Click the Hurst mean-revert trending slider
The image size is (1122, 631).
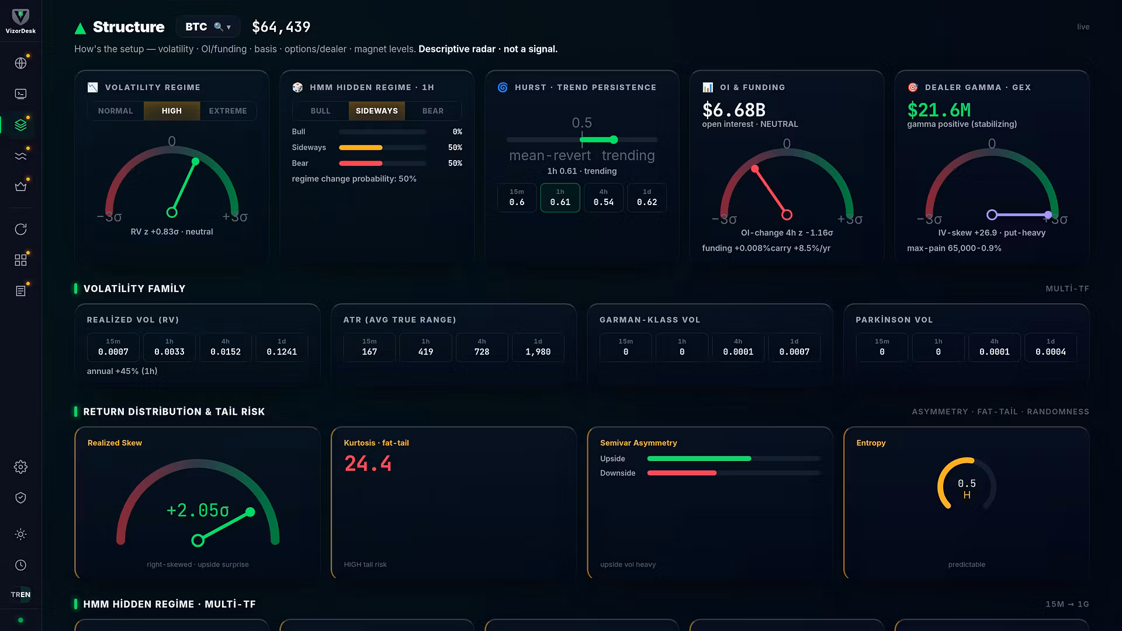click(582, 140)
